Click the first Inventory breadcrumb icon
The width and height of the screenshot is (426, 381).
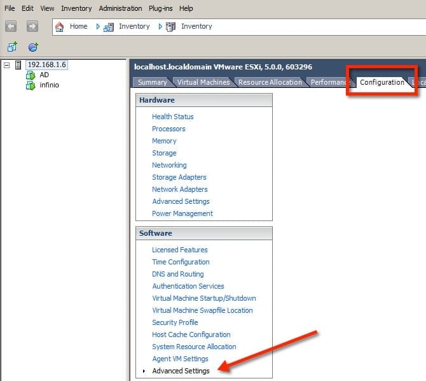pyautogui.click(x=109, y=27)
